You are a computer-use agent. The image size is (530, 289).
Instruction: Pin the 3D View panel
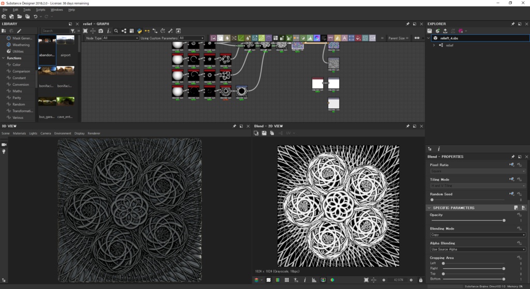pos(234,126)
